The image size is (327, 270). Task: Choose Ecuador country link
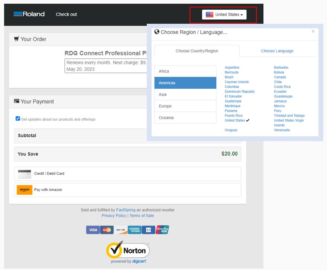[x=280, y=91]
